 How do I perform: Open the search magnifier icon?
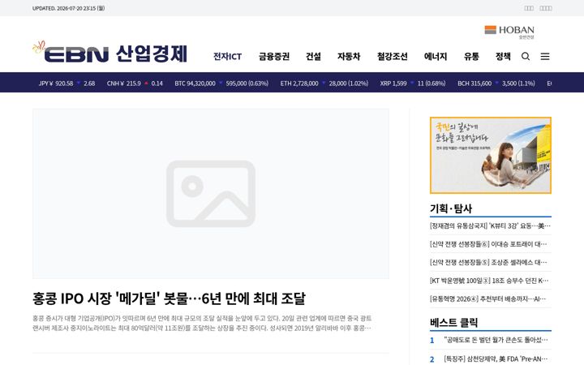(526, 56)
